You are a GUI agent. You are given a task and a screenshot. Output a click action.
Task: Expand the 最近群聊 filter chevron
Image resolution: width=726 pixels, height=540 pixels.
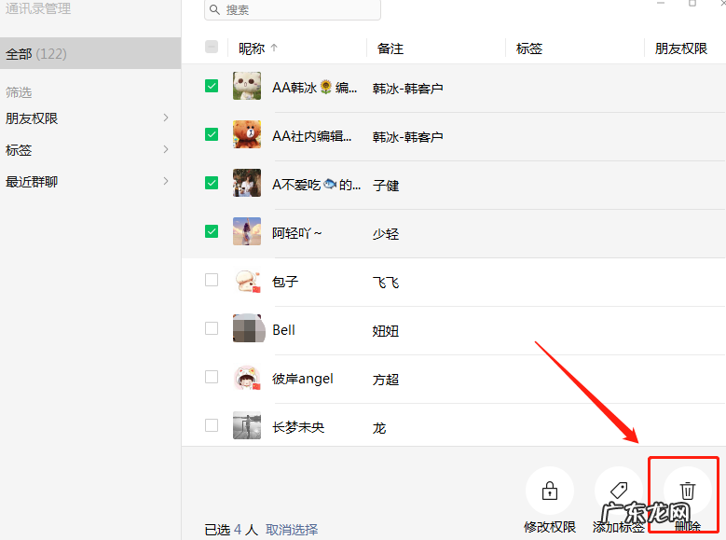point(166,181)
